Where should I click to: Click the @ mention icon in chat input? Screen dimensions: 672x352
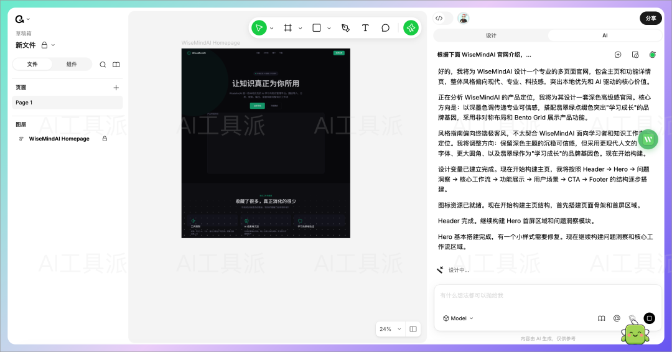(x=617, y=318)
